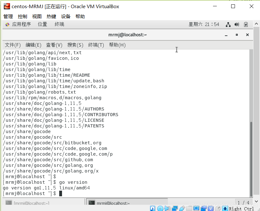Image resolution: width=260 pixels, height=211 pixels.
Task: Click the GNOME network connection tray icon
Action: point(228,24)
